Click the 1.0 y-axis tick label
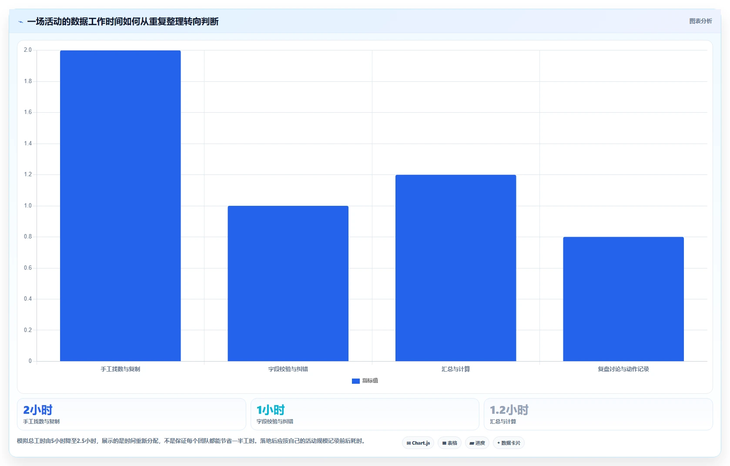 pyautogui.click(x=28, y=206)
